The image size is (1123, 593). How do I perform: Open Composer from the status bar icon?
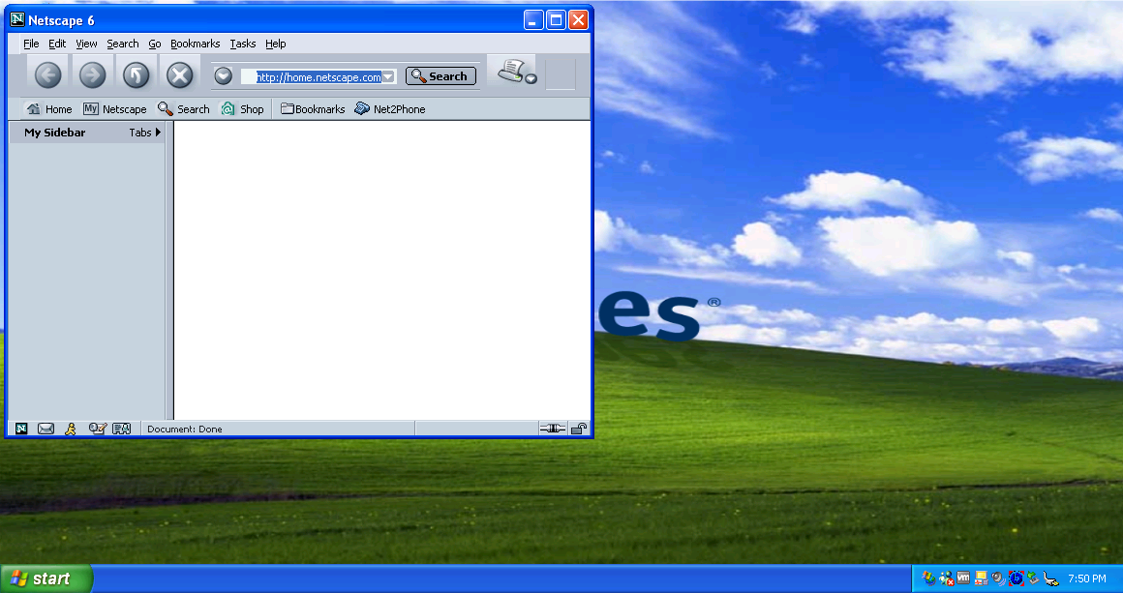pyautogui.click(x=97, y=429)
